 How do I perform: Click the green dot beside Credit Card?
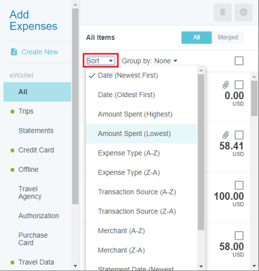(x=12, y=151)
